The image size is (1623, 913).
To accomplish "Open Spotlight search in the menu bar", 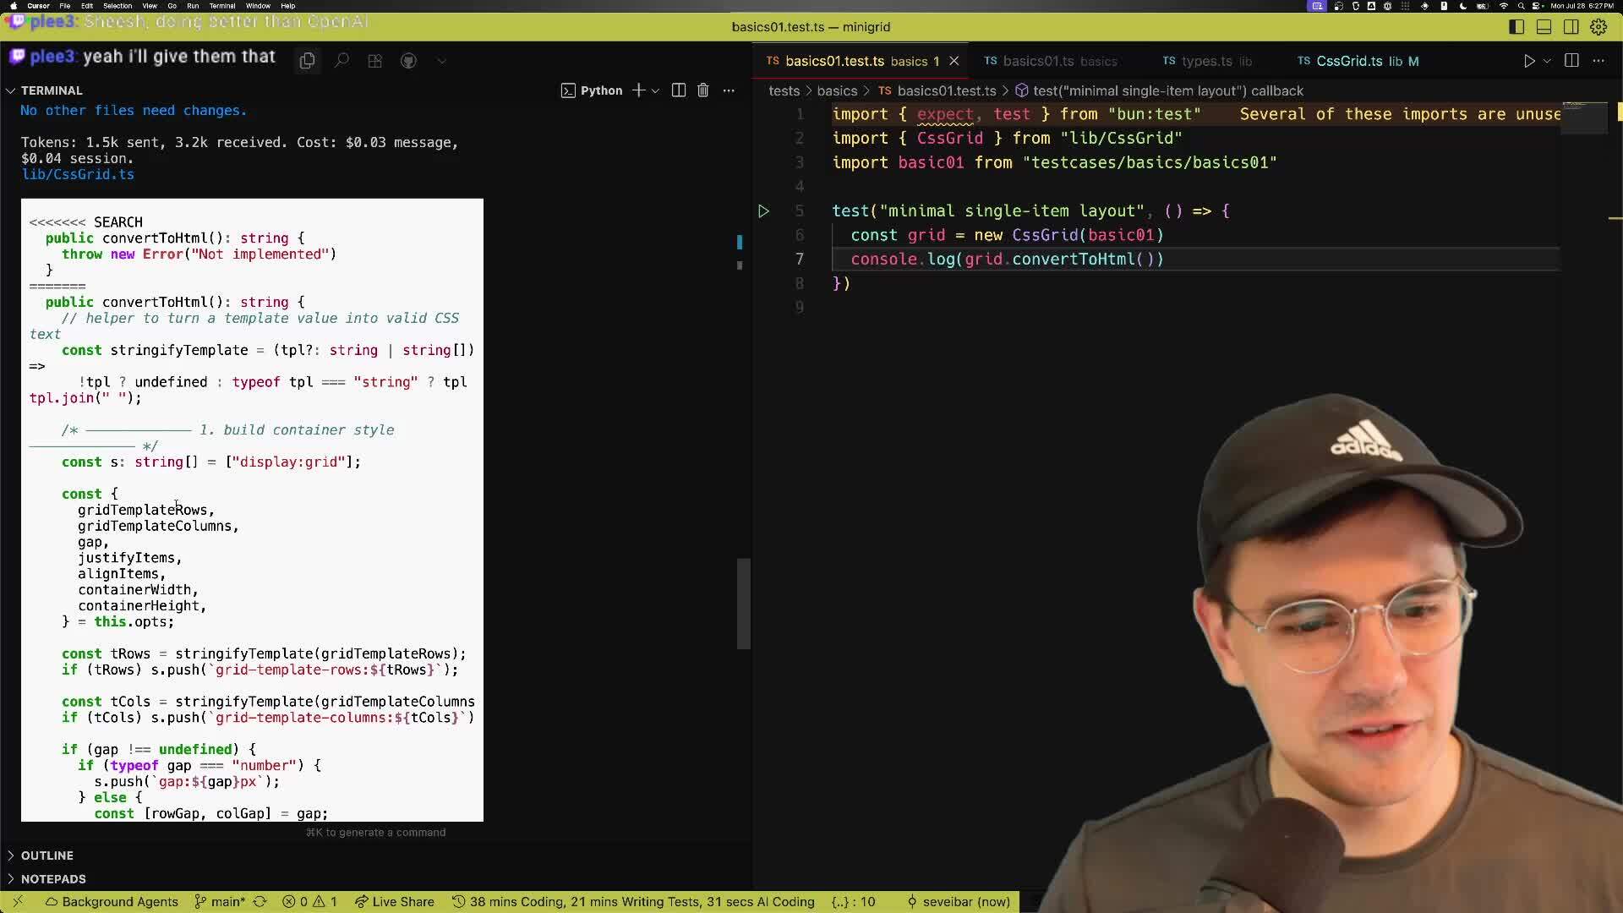I will 1521,6.
